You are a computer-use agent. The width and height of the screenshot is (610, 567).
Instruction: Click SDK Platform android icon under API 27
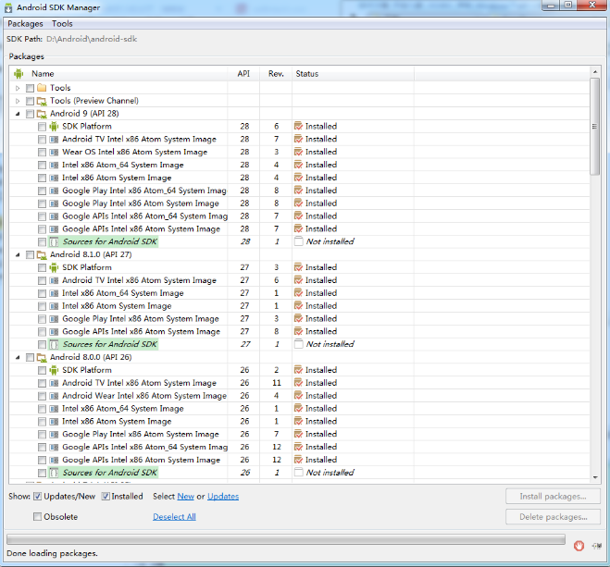(x=54, y=267)
